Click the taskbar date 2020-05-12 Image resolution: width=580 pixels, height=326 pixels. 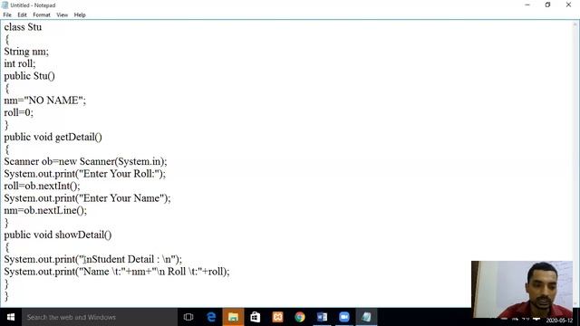pos(559,320)
